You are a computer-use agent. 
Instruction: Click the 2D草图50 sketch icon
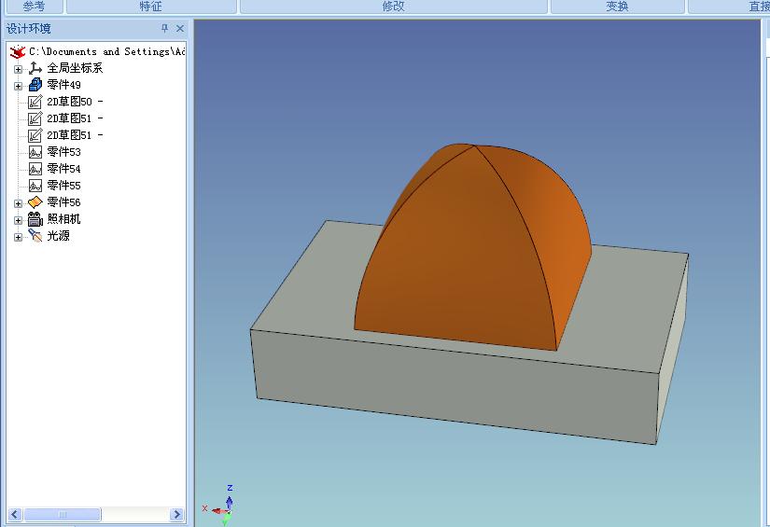[35, 102]
